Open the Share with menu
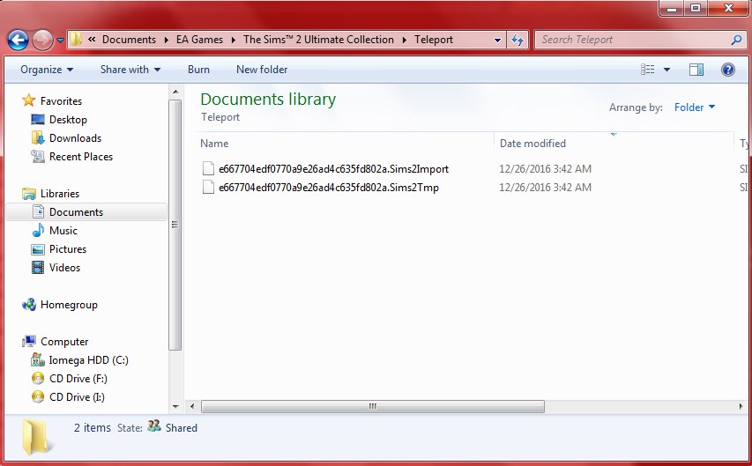The width and height of the screenshot is (752, 466). pos(130,70)
